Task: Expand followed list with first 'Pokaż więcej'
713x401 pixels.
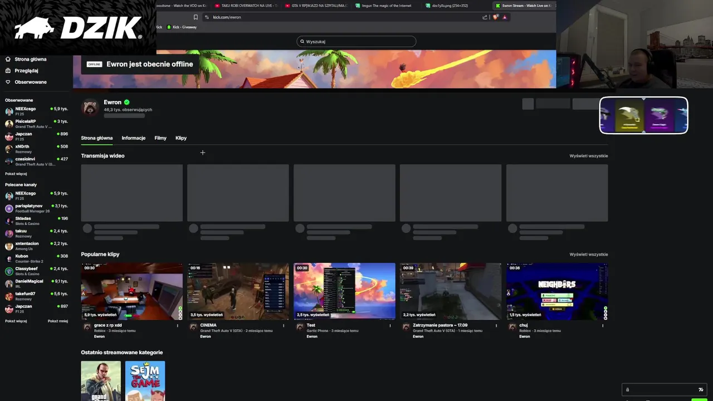Action: coord(16,174)
